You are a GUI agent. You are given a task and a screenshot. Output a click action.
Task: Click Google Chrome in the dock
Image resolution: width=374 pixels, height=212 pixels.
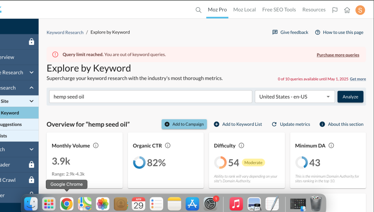click(x=67, y=204)
